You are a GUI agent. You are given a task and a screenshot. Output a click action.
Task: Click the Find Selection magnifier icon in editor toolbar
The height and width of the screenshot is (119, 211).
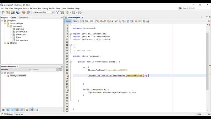coord(98,21)
